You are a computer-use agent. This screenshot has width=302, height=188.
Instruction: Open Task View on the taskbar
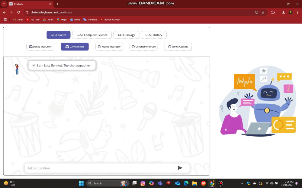tap(134, 183)
